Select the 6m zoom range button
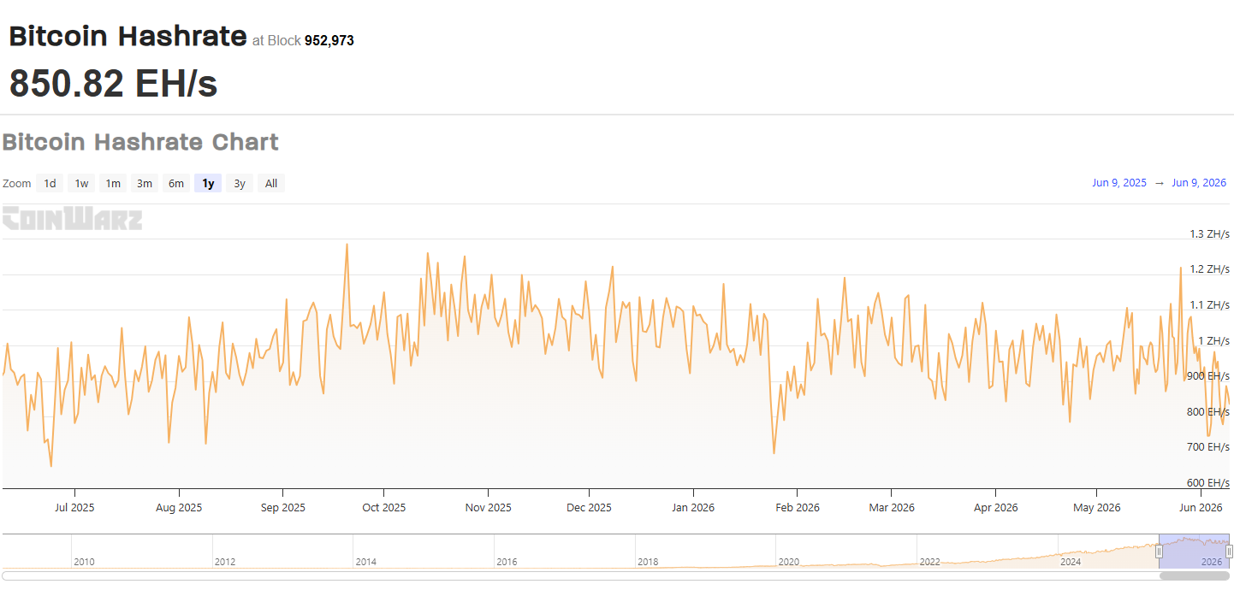 coord(176,183)
